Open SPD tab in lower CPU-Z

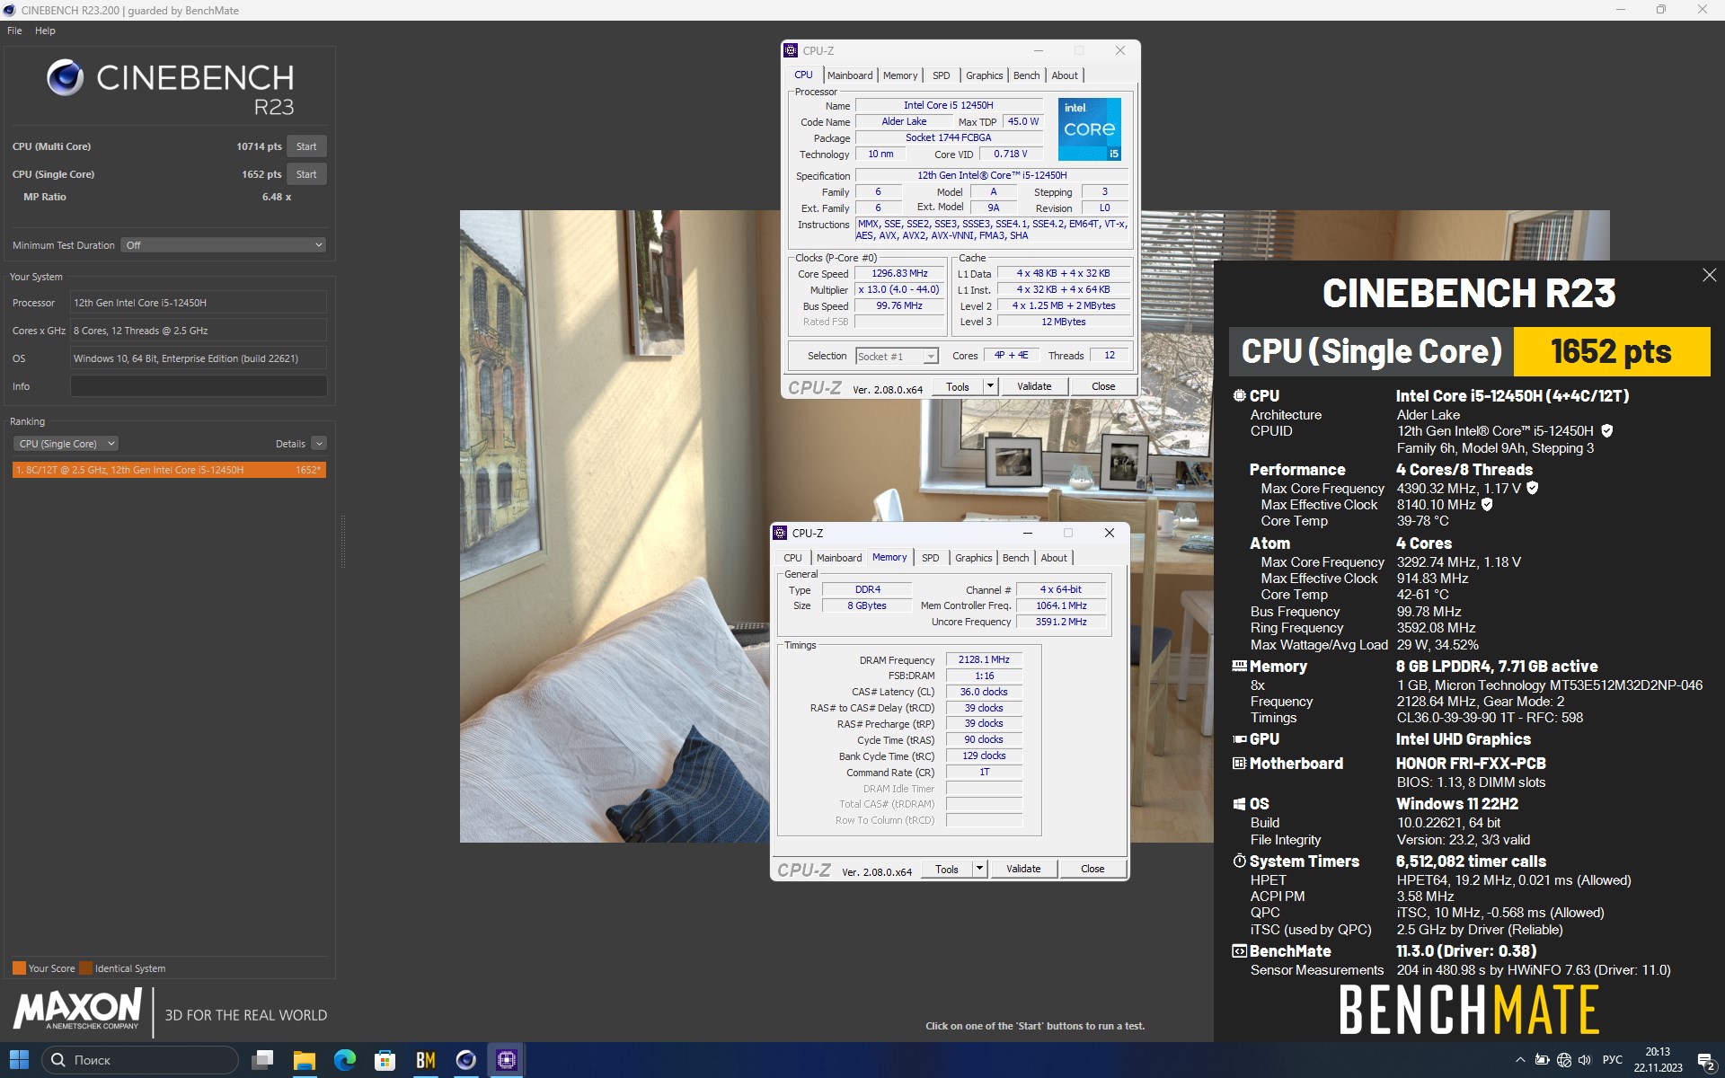930,558
